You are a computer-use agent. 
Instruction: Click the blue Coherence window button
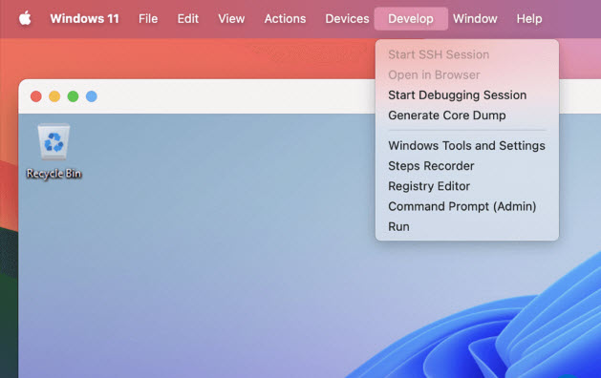91,96
